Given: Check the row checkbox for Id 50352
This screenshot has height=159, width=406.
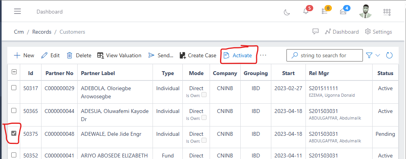Looking at the screenshot, I should (x=14, y=155).
